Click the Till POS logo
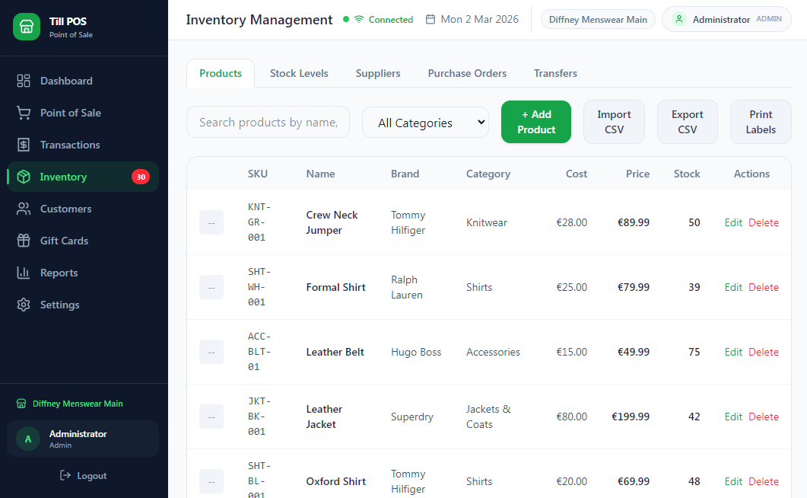The image size is (807, 498). 27,27
